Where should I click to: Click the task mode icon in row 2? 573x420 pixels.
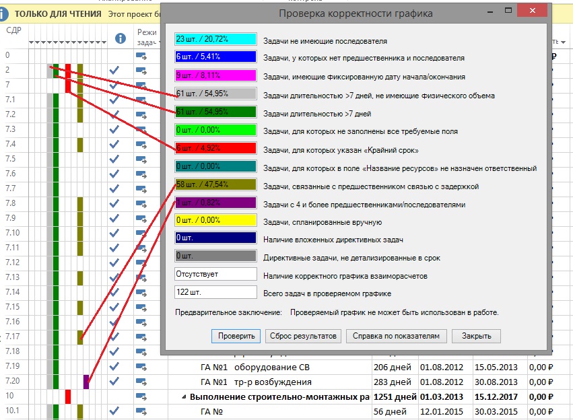pyautogui.click(x=141, y=71)
